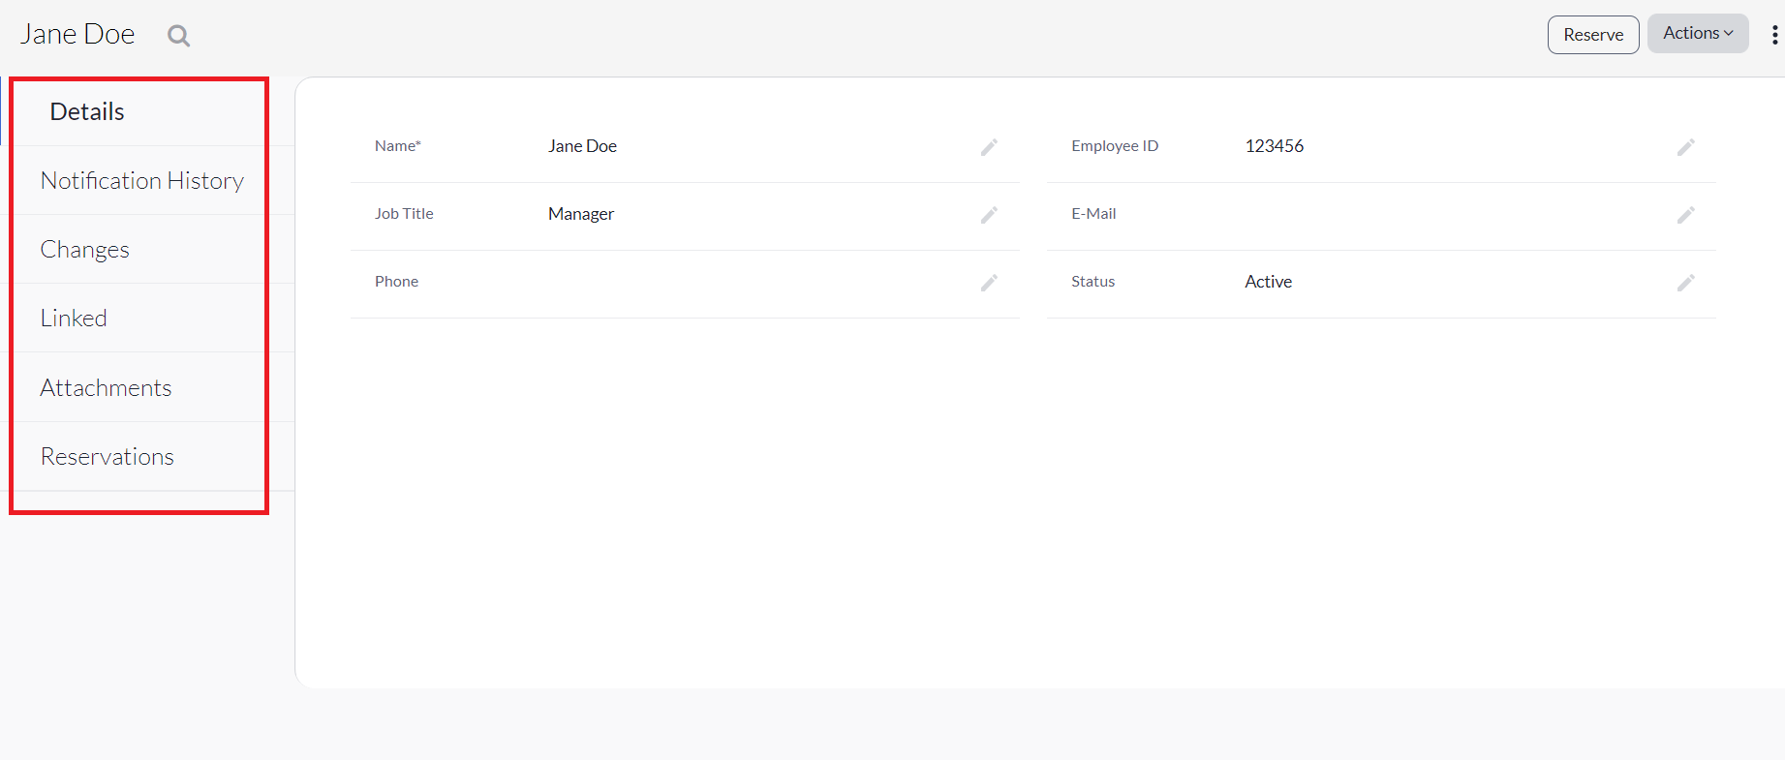Open the Notification History tab
Screen dimensions: 1785x760
(x=141, y=181)
